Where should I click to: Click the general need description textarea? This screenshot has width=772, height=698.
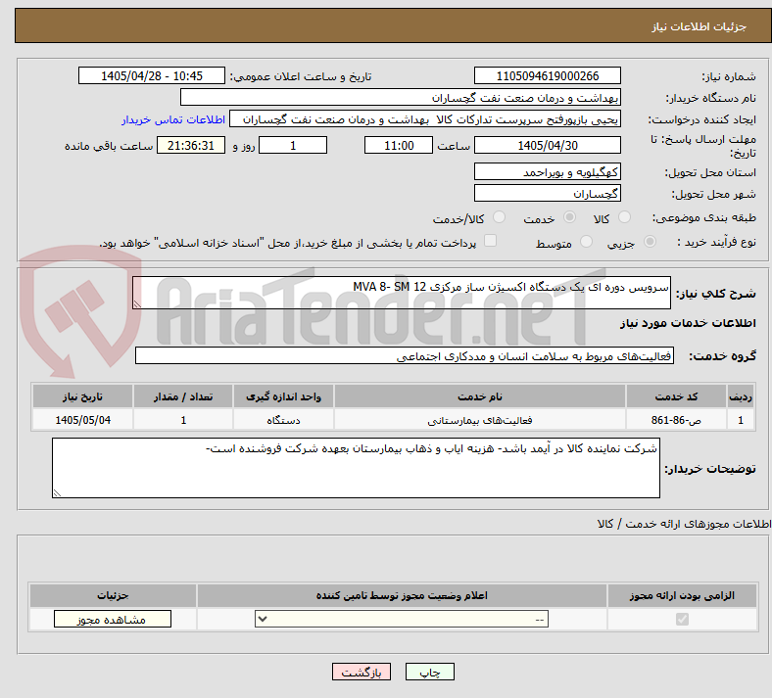[x=402, y=293]
